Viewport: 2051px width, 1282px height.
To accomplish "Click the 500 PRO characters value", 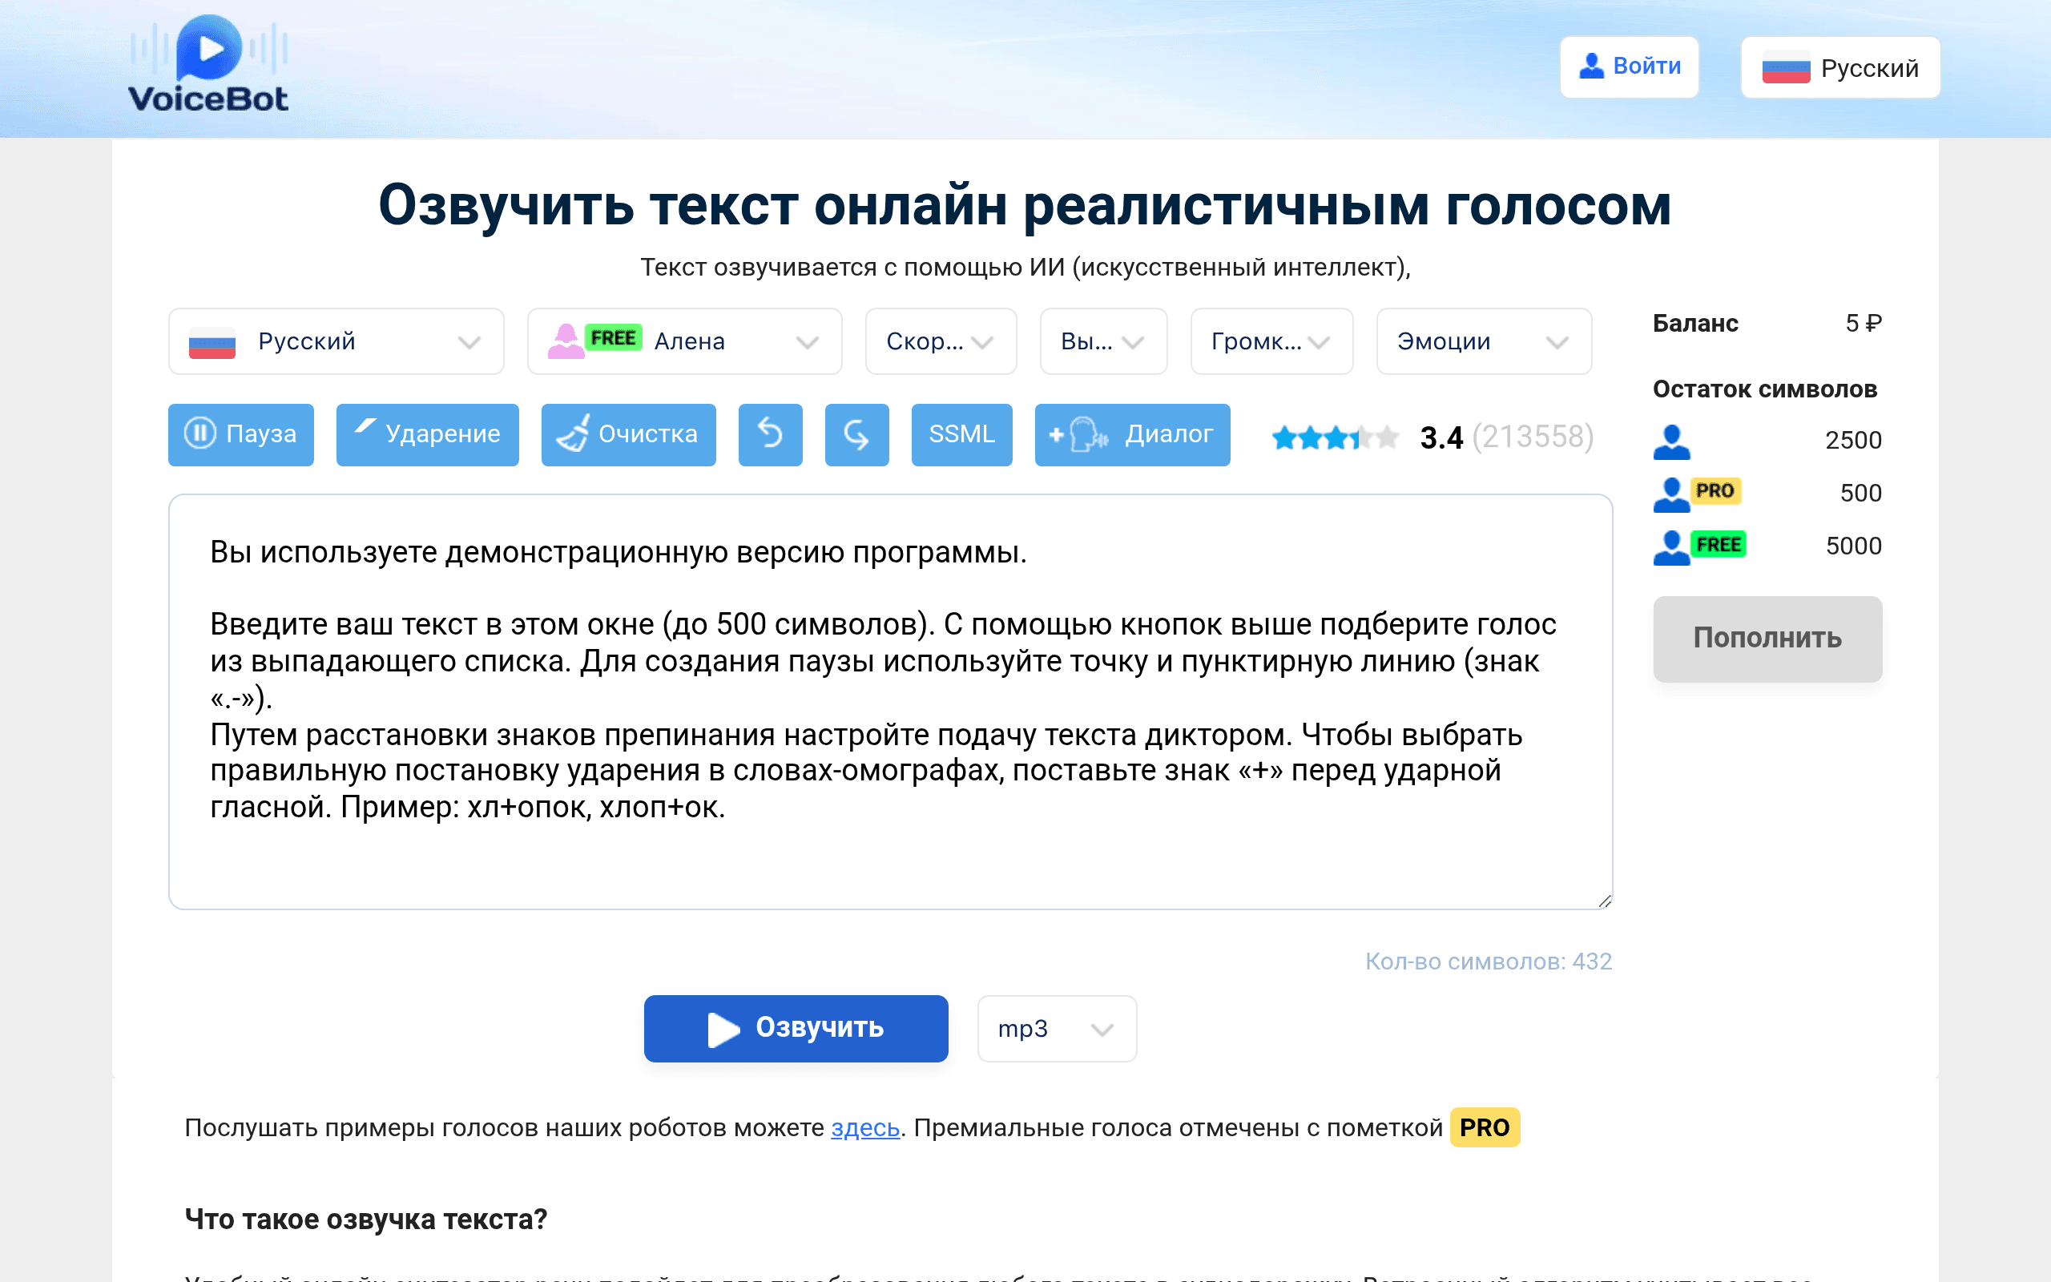I will click(x=1860, y=493).
